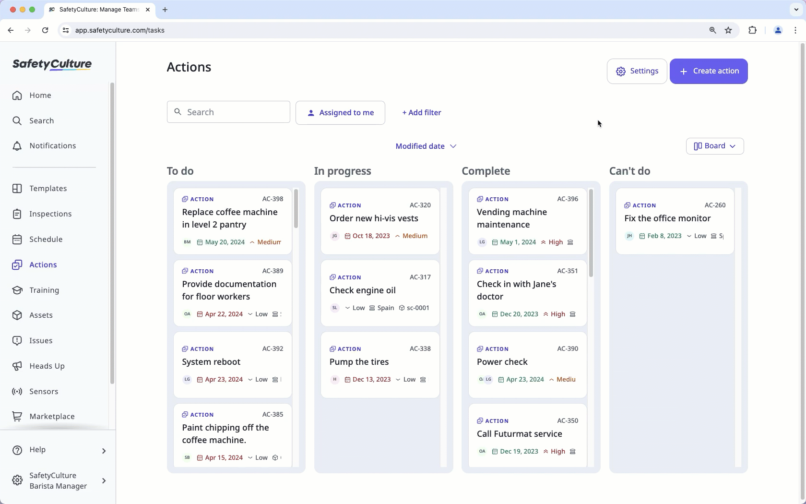Open the browser profile icon

coord(778,30)
